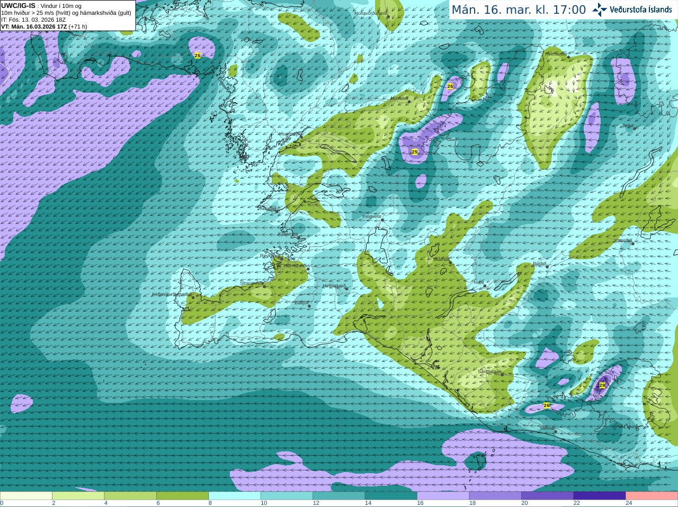Click the light green 4–6 legend swatch
Viewport: 678px width, 507px height.
[130, 496]
